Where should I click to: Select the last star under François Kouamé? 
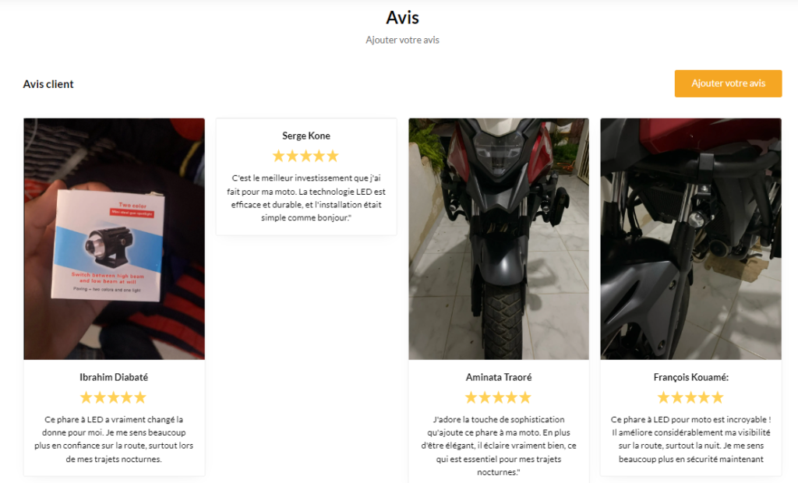[718, 397]
